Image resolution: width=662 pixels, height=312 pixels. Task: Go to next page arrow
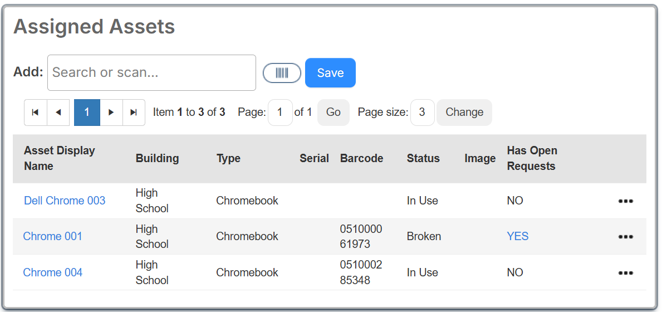coord(111,113)
